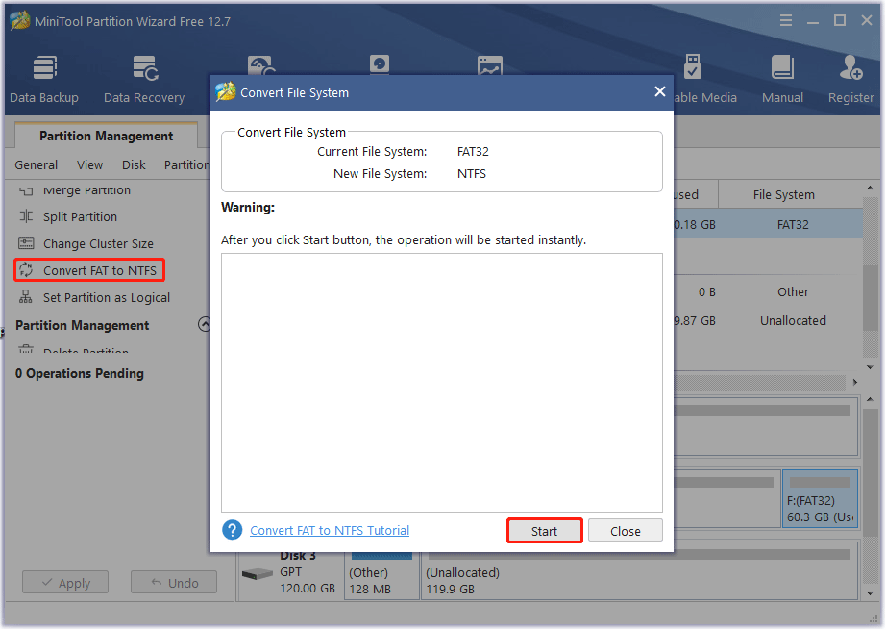
Task: Select the FAT32 partition row
Action: [768, 224]
